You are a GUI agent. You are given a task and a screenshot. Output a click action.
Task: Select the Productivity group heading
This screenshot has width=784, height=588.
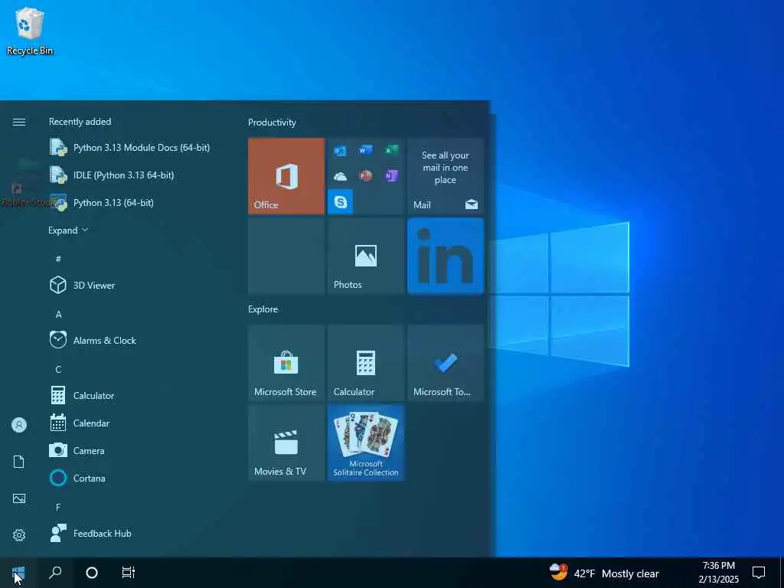click(x=272, y=122)
